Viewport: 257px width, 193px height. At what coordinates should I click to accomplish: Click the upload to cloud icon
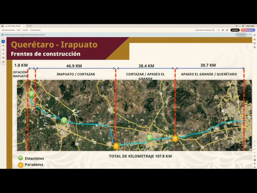pos(223,30)
